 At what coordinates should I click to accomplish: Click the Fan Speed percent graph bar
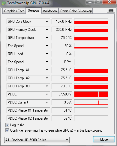(x=91, y=46)
